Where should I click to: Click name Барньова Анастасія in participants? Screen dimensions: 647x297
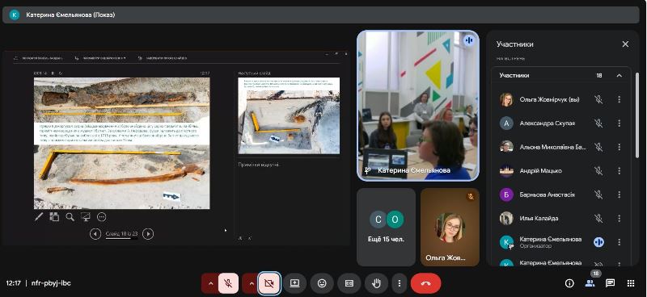547,195
